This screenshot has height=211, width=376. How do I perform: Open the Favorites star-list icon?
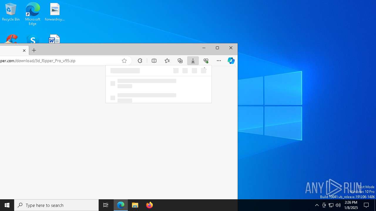167,61
